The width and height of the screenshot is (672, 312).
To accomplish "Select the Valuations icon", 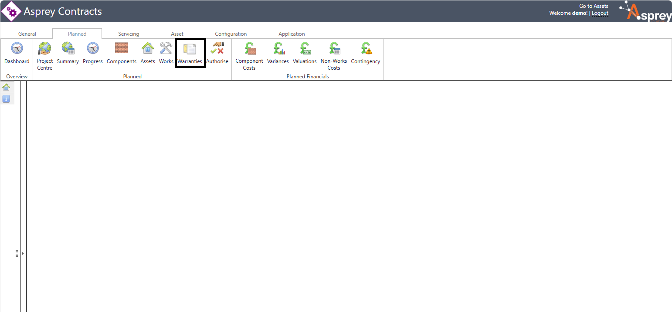I will 305,49.
